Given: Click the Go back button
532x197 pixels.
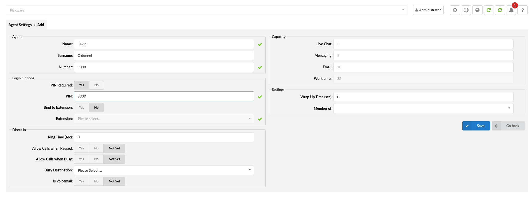Looking at the screenshot, I should click(x=508, y=126).
